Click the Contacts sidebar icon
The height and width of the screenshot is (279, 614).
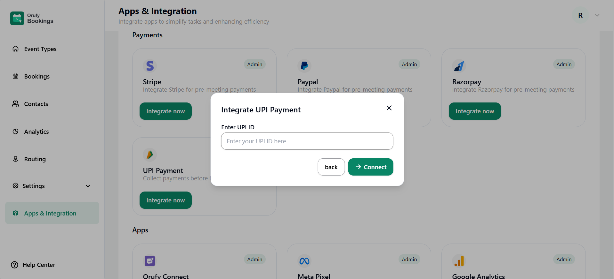pyautogui.click(x=15, y=104)
